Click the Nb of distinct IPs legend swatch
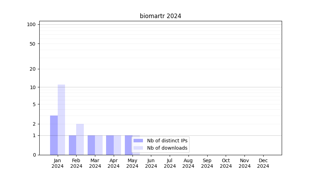This screenshot has height=174, width=313. (138, 141)
